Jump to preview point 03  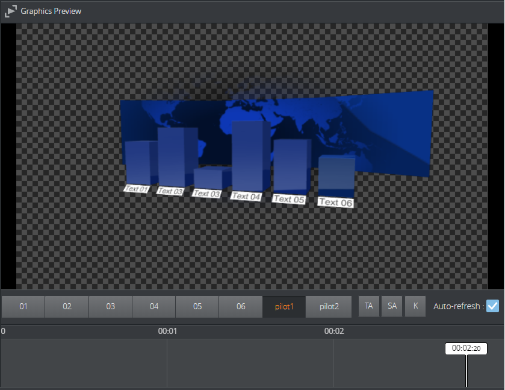tap(111, 306)
